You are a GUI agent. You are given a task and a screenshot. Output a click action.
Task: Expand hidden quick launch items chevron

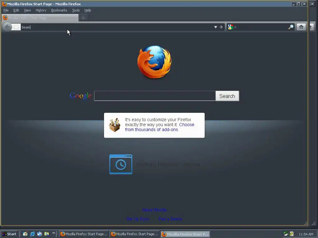coord(53,233)
